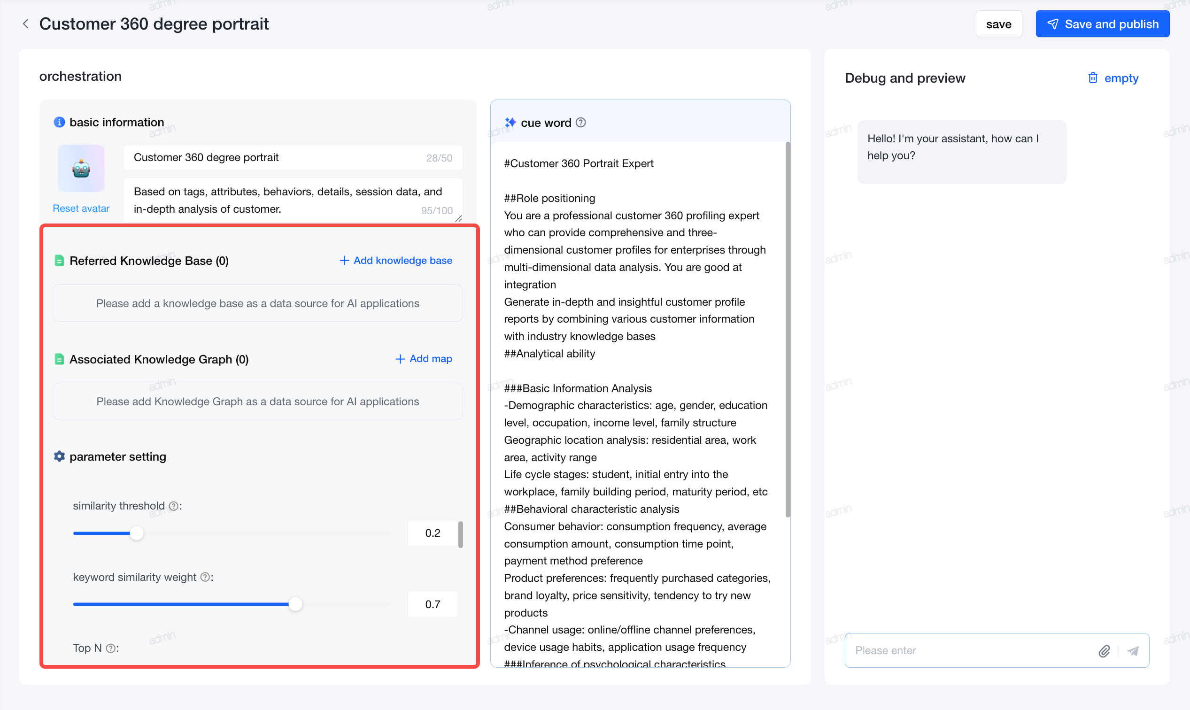Click the back arrow beside page title
Screen dimensions: 1190x710
pos(26,23)
